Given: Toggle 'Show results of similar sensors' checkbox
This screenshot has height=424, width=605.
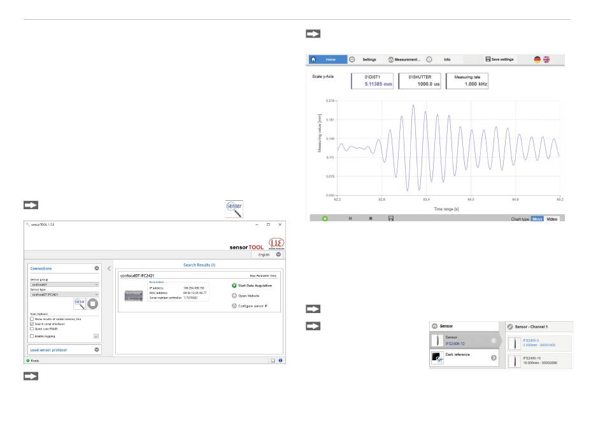Looking at the screenshot, I should coord(32,319).
